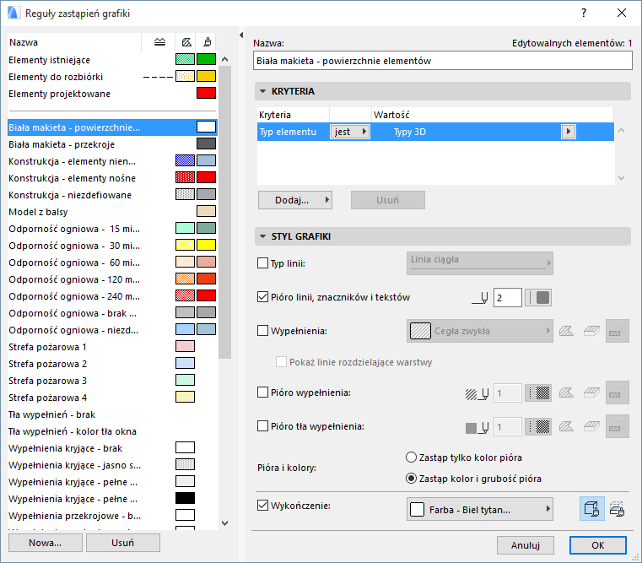Click drafting fill icon in Pióro wypełnienia row
Screen dimensions: 642x563
tap(566, 393)
